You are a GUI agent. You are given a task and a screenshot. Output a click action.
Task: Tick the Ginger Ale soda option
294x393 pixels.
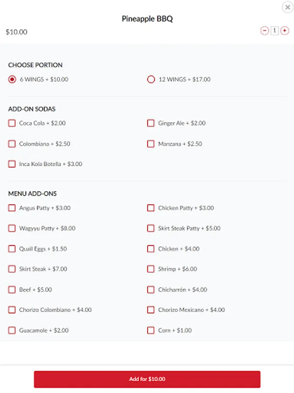[151, 123]
